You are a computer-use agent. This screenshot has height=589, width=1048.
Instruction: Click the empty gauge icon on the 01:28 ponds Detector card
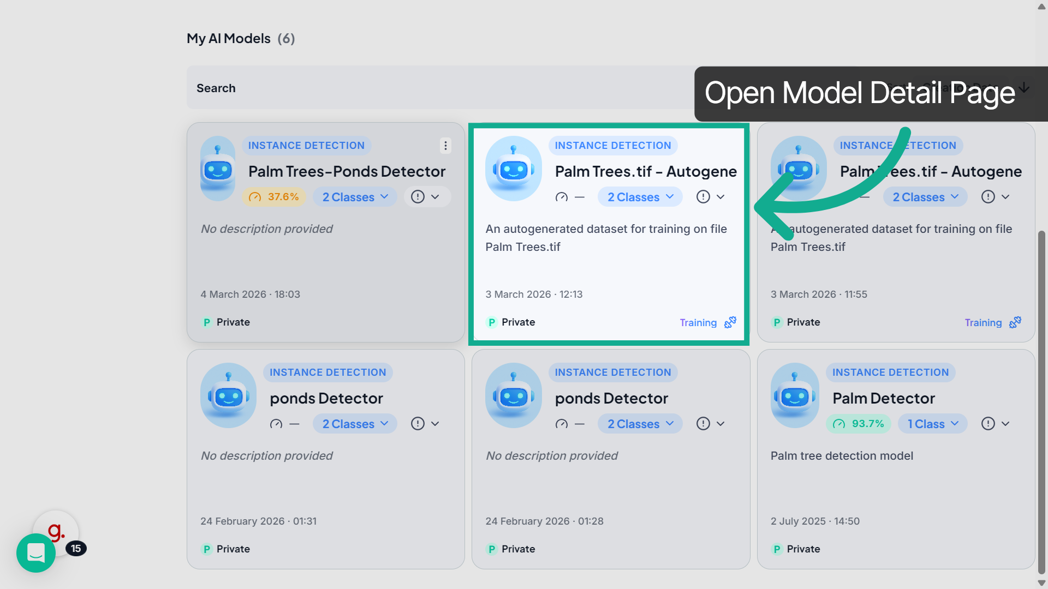[x=562, y=424]
